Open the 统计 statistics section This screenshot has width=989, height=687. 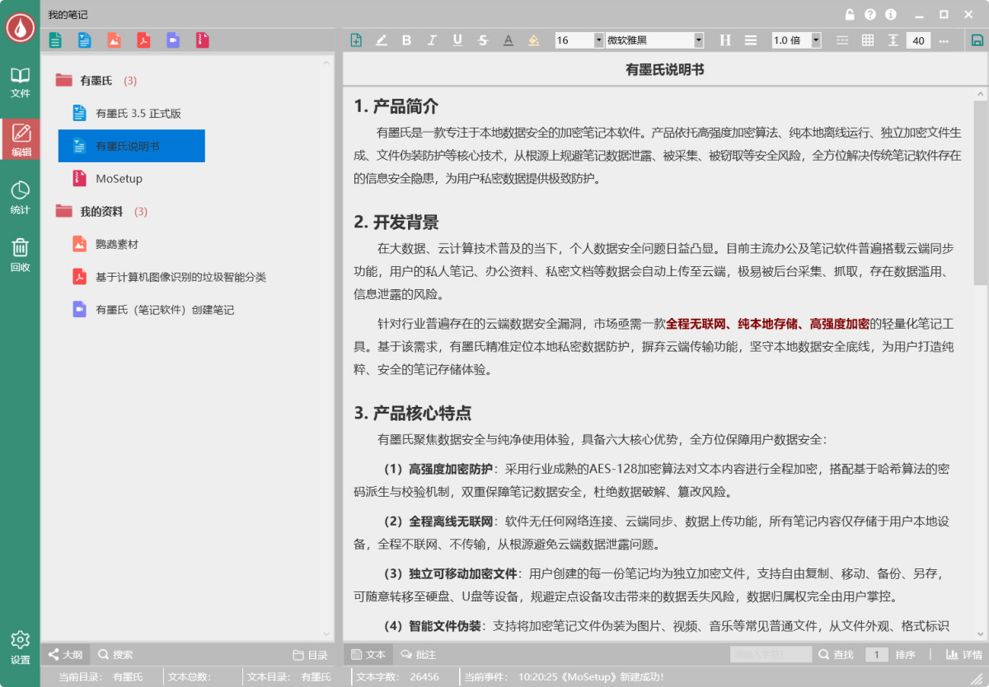(x=20, y=199)
